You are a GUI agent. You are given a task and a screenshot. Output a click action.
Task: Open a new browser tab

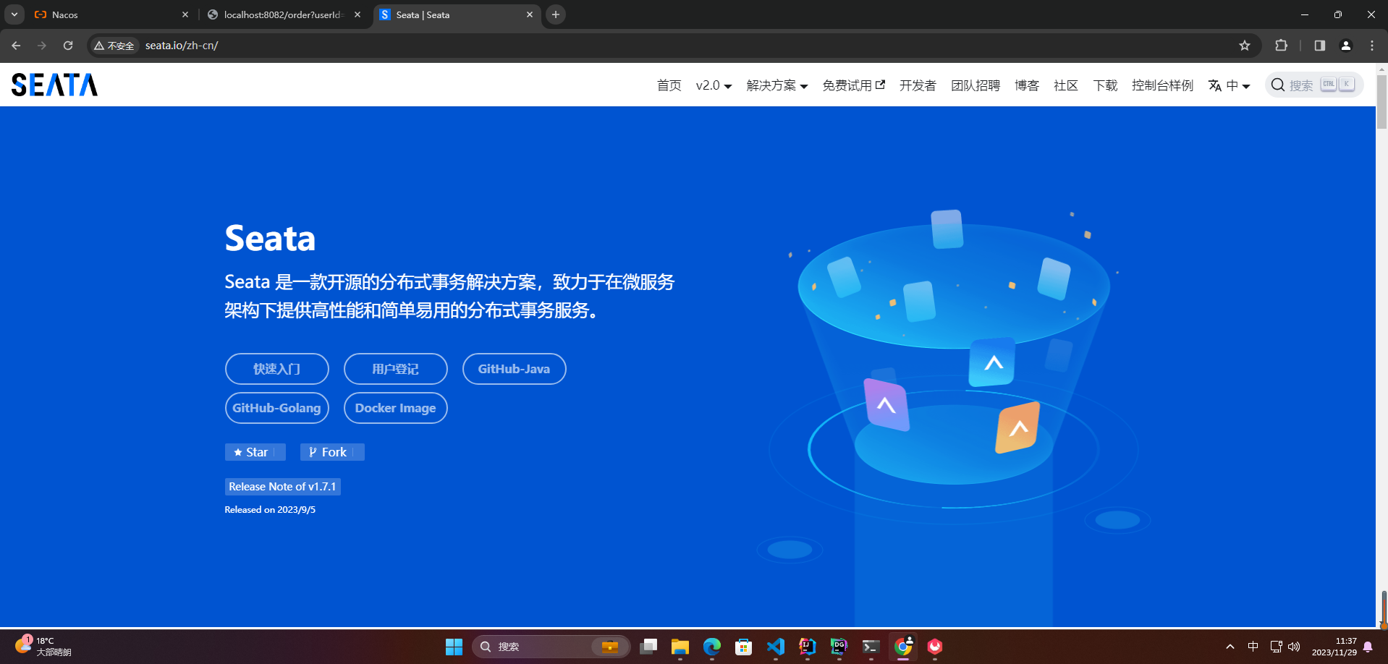coord(556,14)
